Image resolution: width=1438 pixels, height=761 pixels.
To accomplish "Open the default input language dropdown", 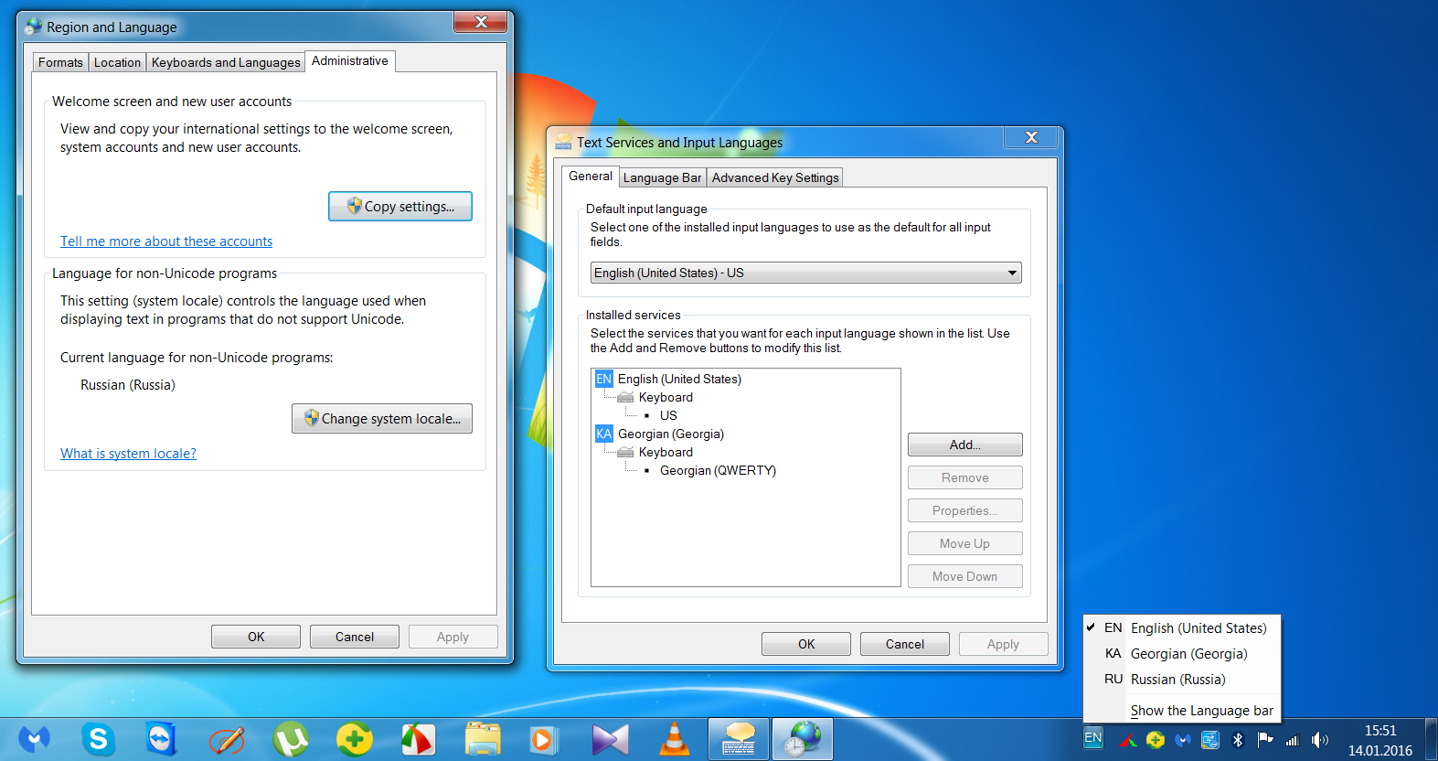I will click(805, 273).
